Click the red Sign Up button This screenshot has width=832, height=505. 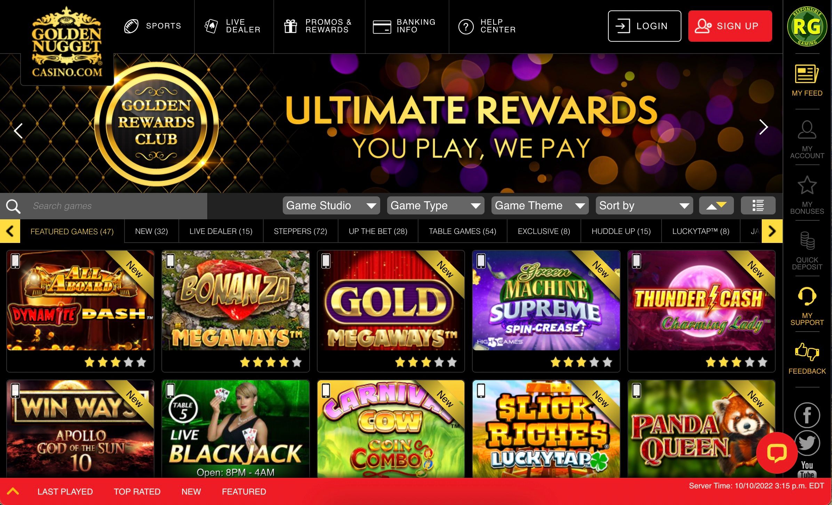point(730,26)
